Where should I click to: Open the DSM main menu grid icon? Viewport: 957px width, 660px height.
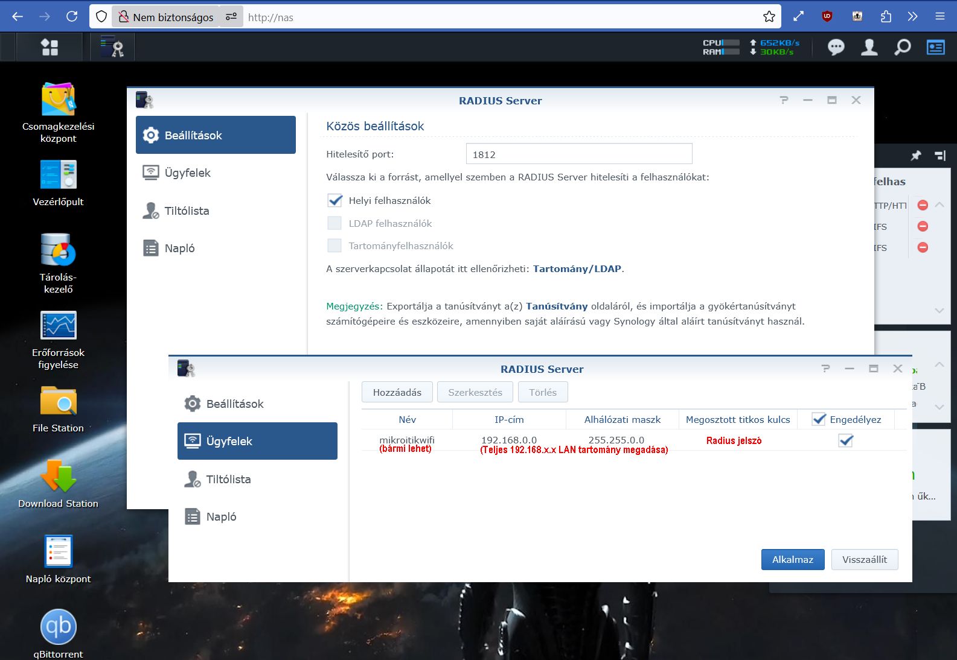click(x=50, y=47)
